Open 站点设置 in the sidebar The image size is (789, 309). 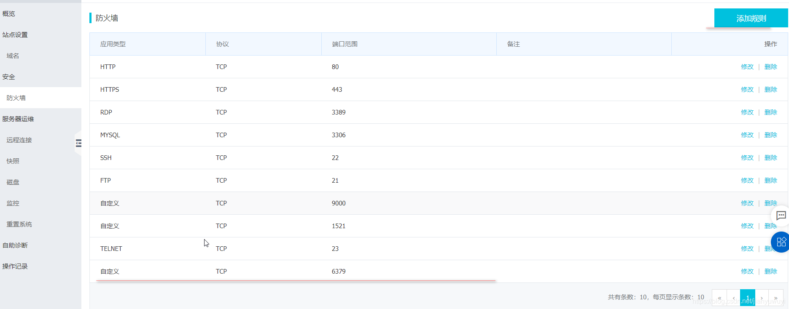pyautogui.click(x=15, y=35)
